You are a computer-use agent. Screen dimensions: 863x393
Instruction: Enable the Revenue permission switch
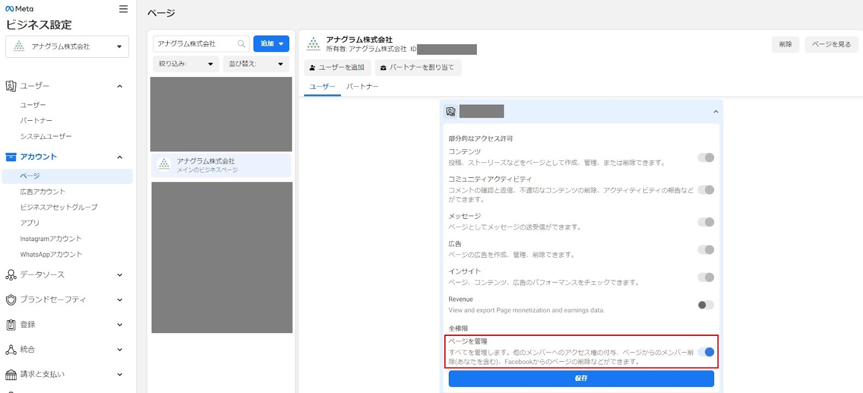click(x=706, y=305)
